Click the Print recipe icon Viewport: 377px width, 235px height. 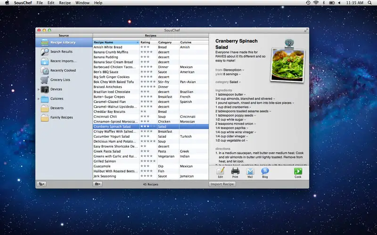tap(235, 171)
